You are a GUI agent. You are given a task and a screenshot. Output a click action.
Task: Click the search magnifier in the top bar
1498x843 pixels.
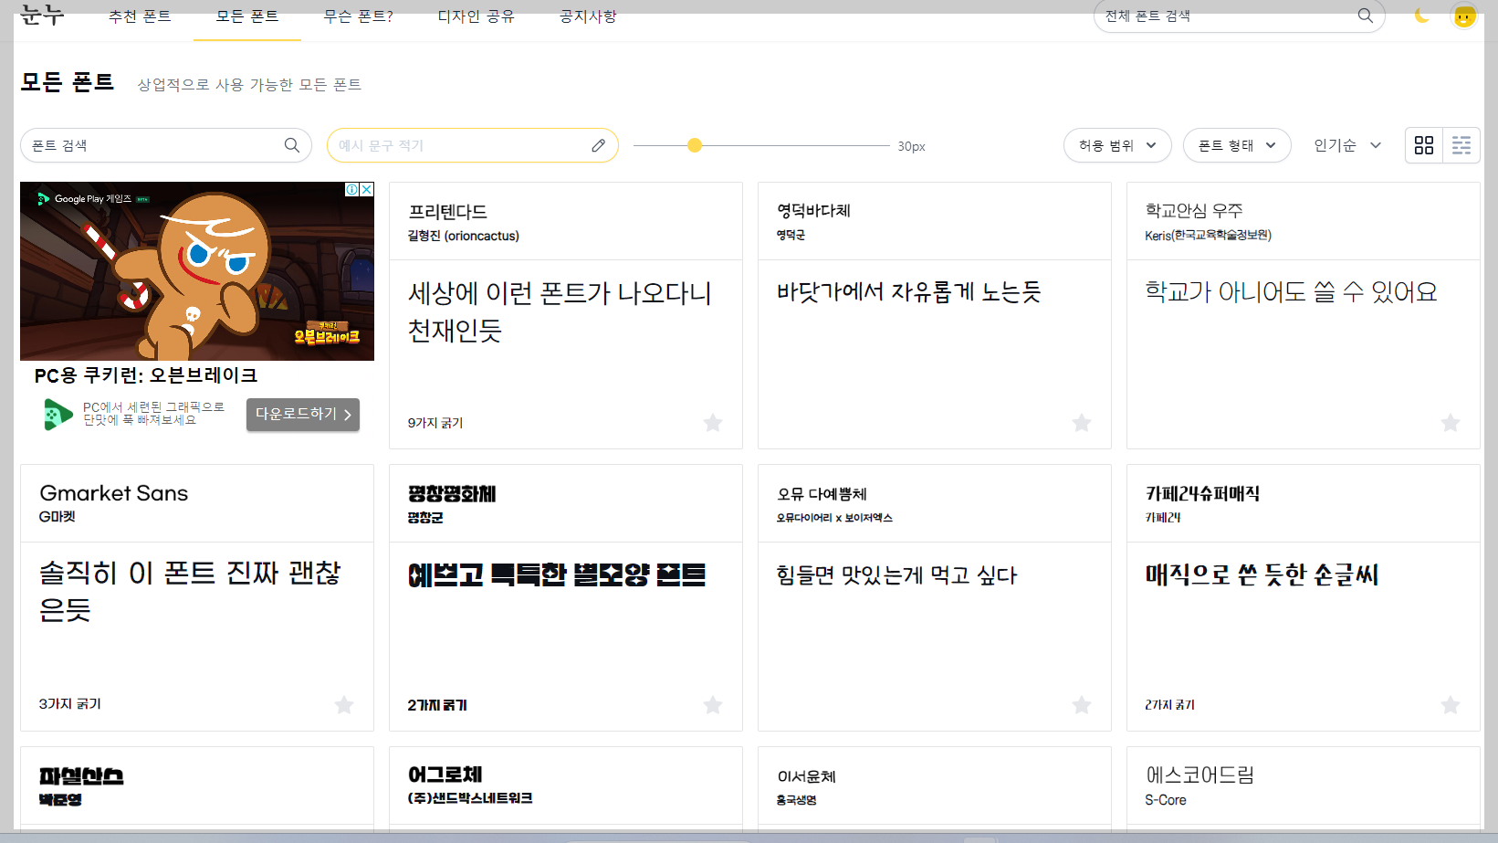pyautogui.click(x=1365, y=16)
